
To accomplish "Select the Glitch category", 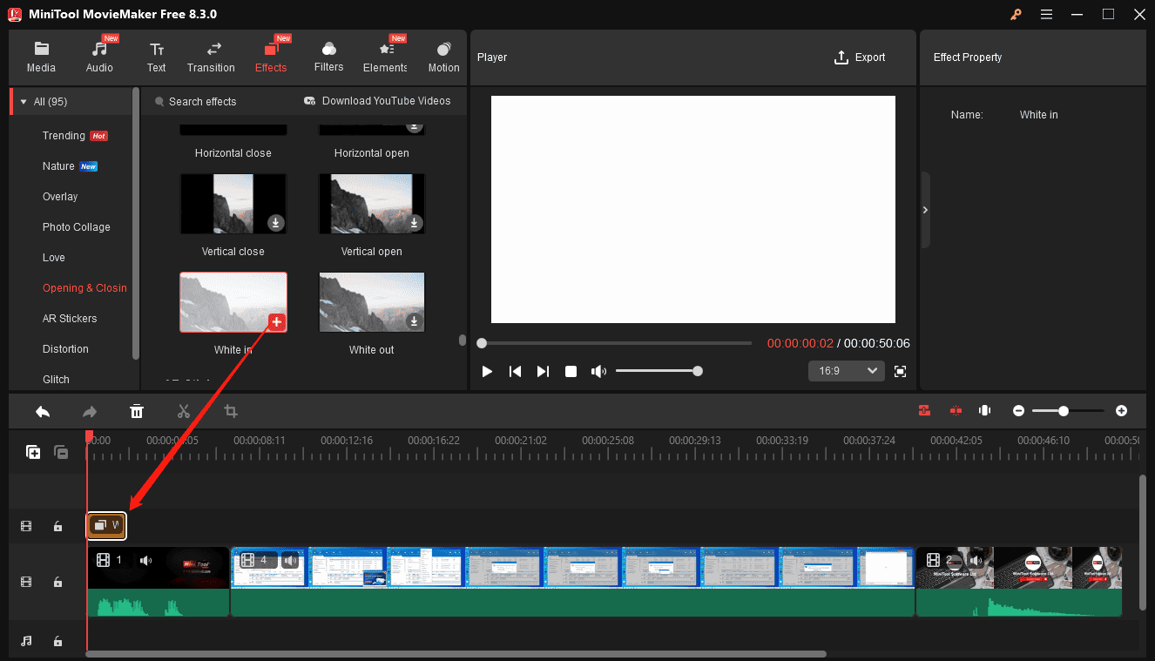I will tap(56, 380).
